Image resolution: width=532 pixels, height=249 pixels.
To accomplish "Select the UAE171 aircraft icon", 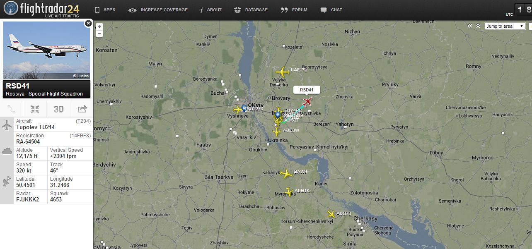I will point(282,72).
